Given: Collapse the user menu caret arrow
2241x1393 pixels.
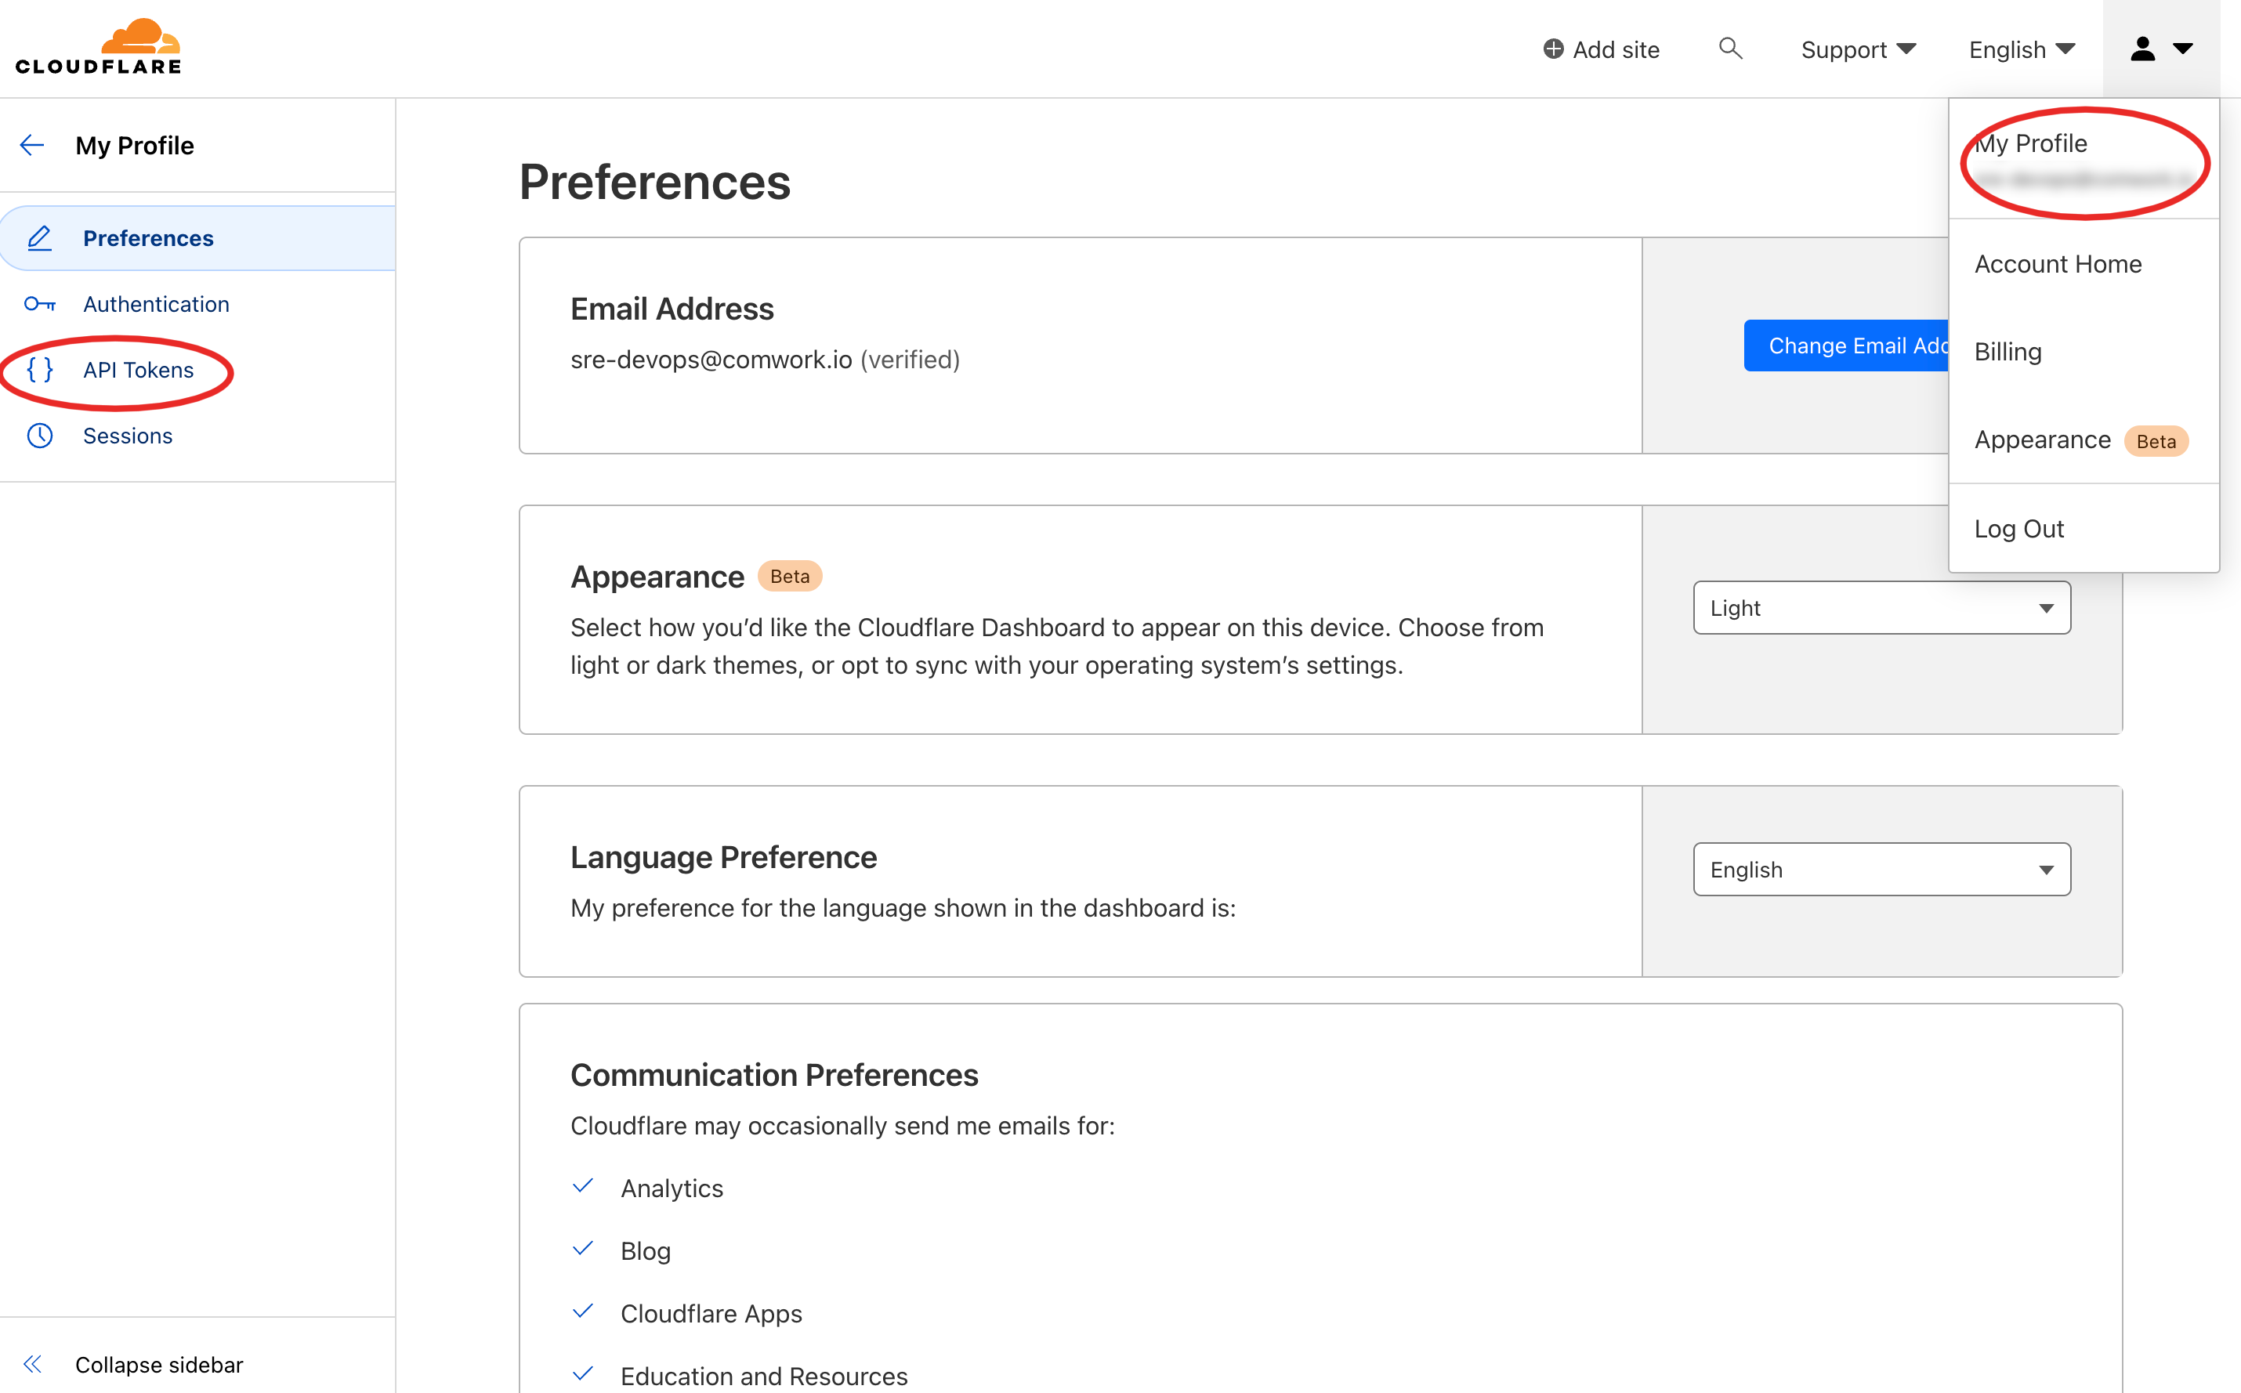Looking at the screenshot, I should [2183, 49].
